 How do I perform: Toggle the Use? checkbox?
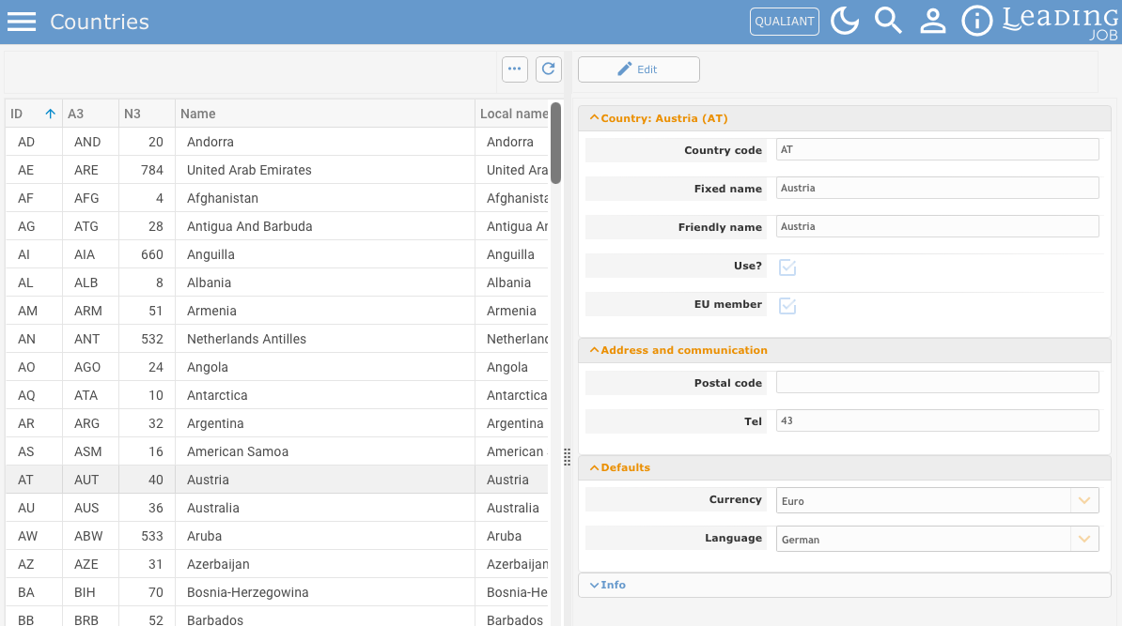[x=787, y=267]
